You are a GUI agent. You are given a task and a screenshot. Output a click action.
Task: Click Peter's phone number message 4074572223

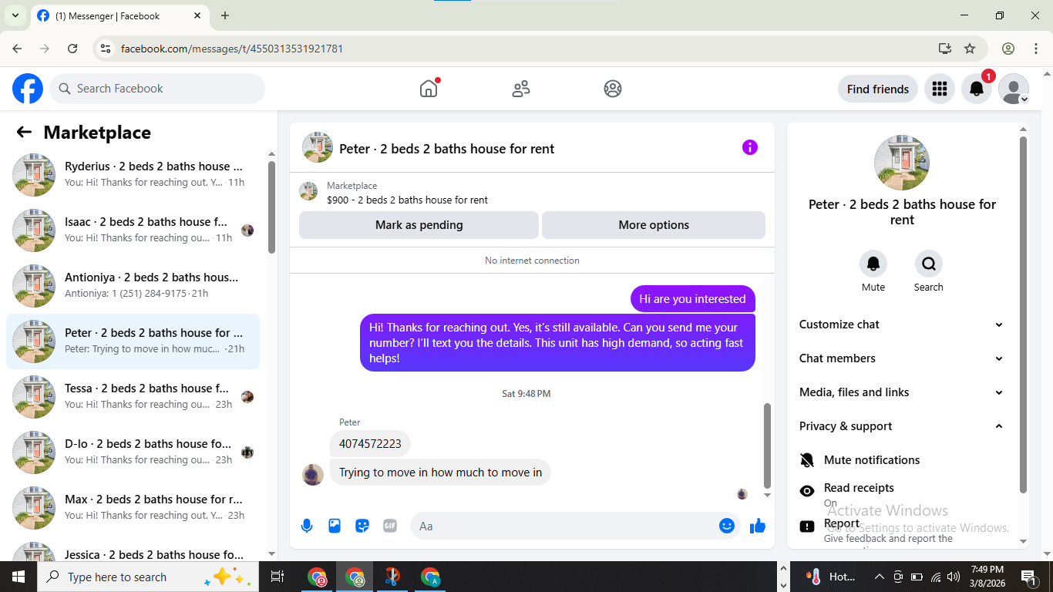click(370, 444)
